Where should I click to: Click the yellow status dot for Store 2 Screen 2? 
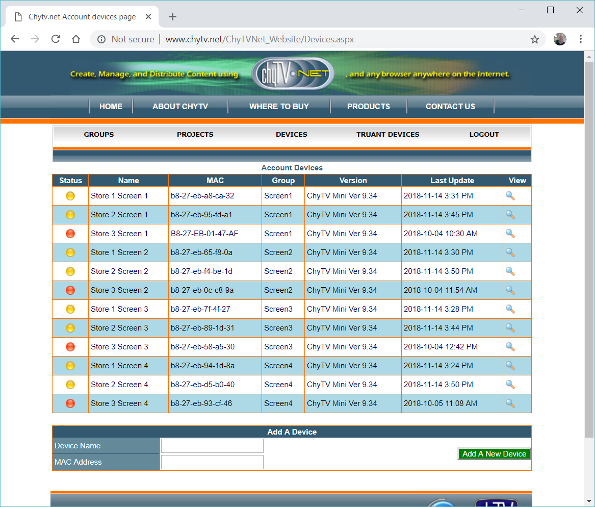pyautogui.click(x=70, y=271)
